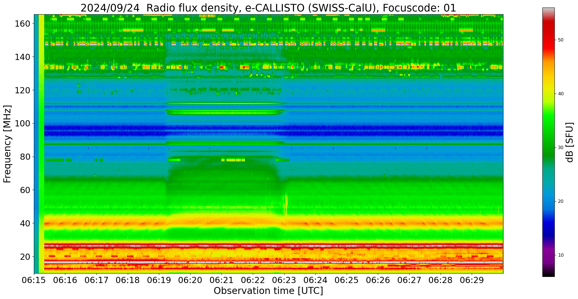Viewport: 578px width, 299px height.
Task: Click the 140 frequency tick label
Action: pos(22,57)
